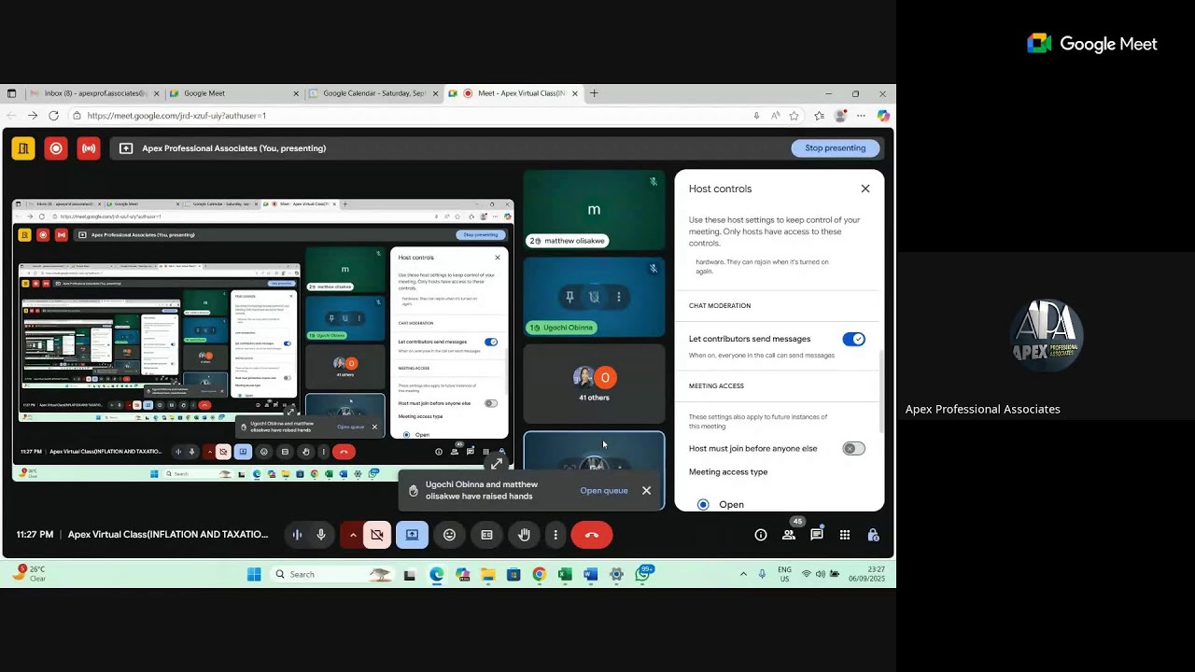Open Google Chrome from taskbar
Screen dimensions: 1195x672
[x=539, y=574]
